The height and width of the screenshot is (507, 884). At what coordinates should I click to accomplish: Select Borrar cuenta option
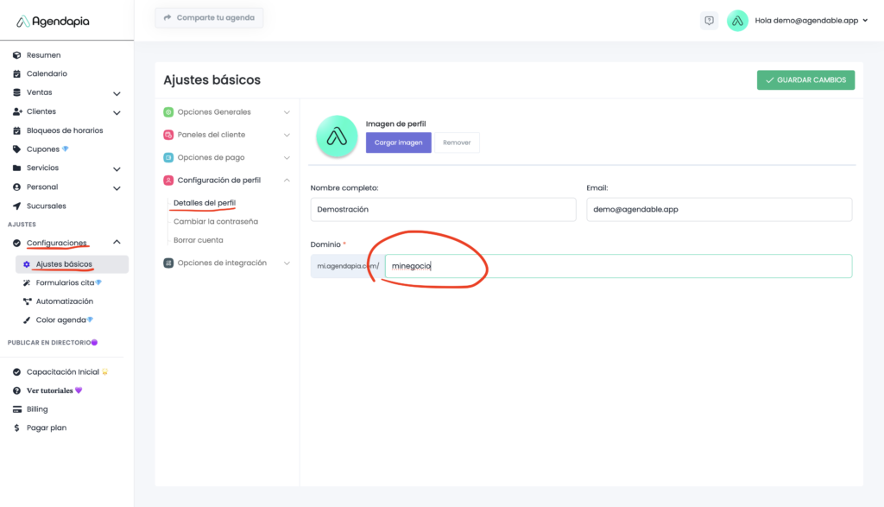coord(198,240)
